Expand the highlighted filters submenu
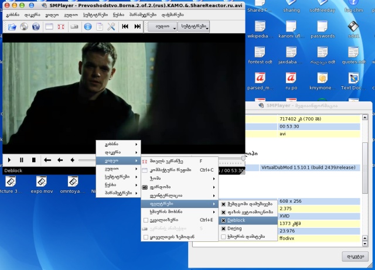The width and height of the screenshot is (375, 270). [x=180, y=204]
